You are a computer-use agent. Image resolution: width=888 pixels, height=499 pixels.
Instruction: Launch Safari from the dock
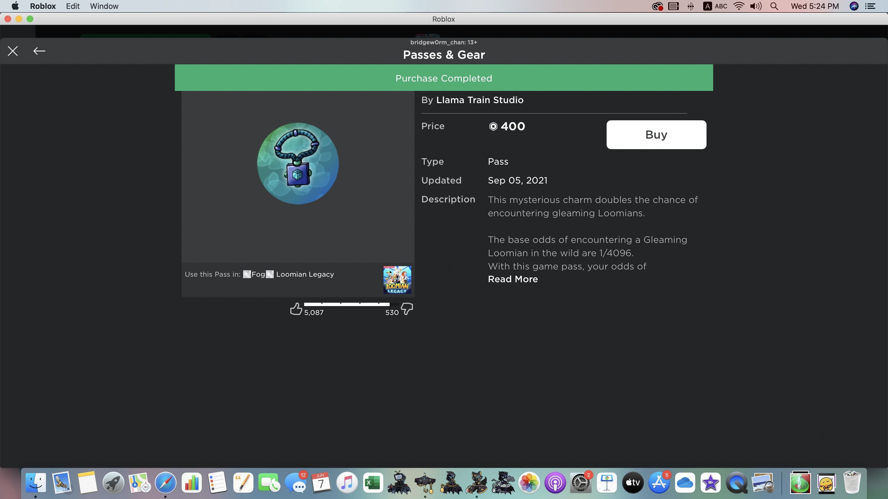165,482
